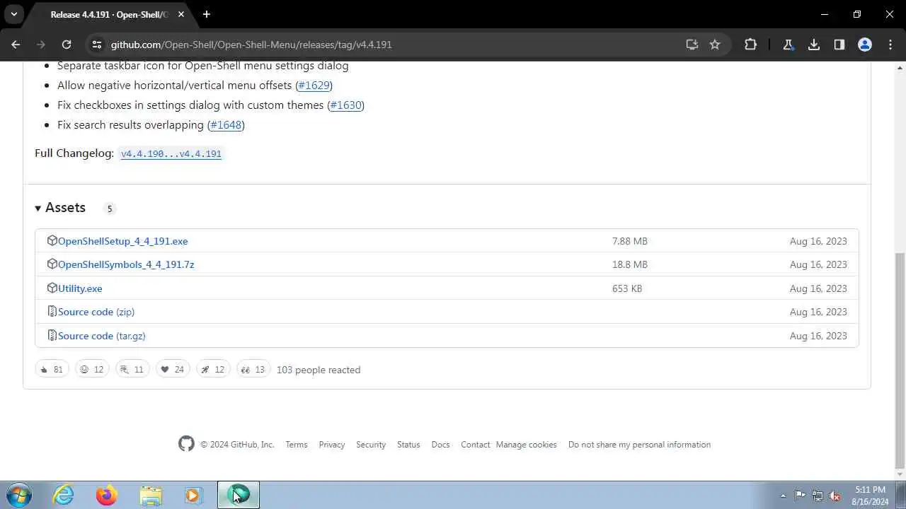Open the clock showing 5:11 PM

[x=870, y=495]
